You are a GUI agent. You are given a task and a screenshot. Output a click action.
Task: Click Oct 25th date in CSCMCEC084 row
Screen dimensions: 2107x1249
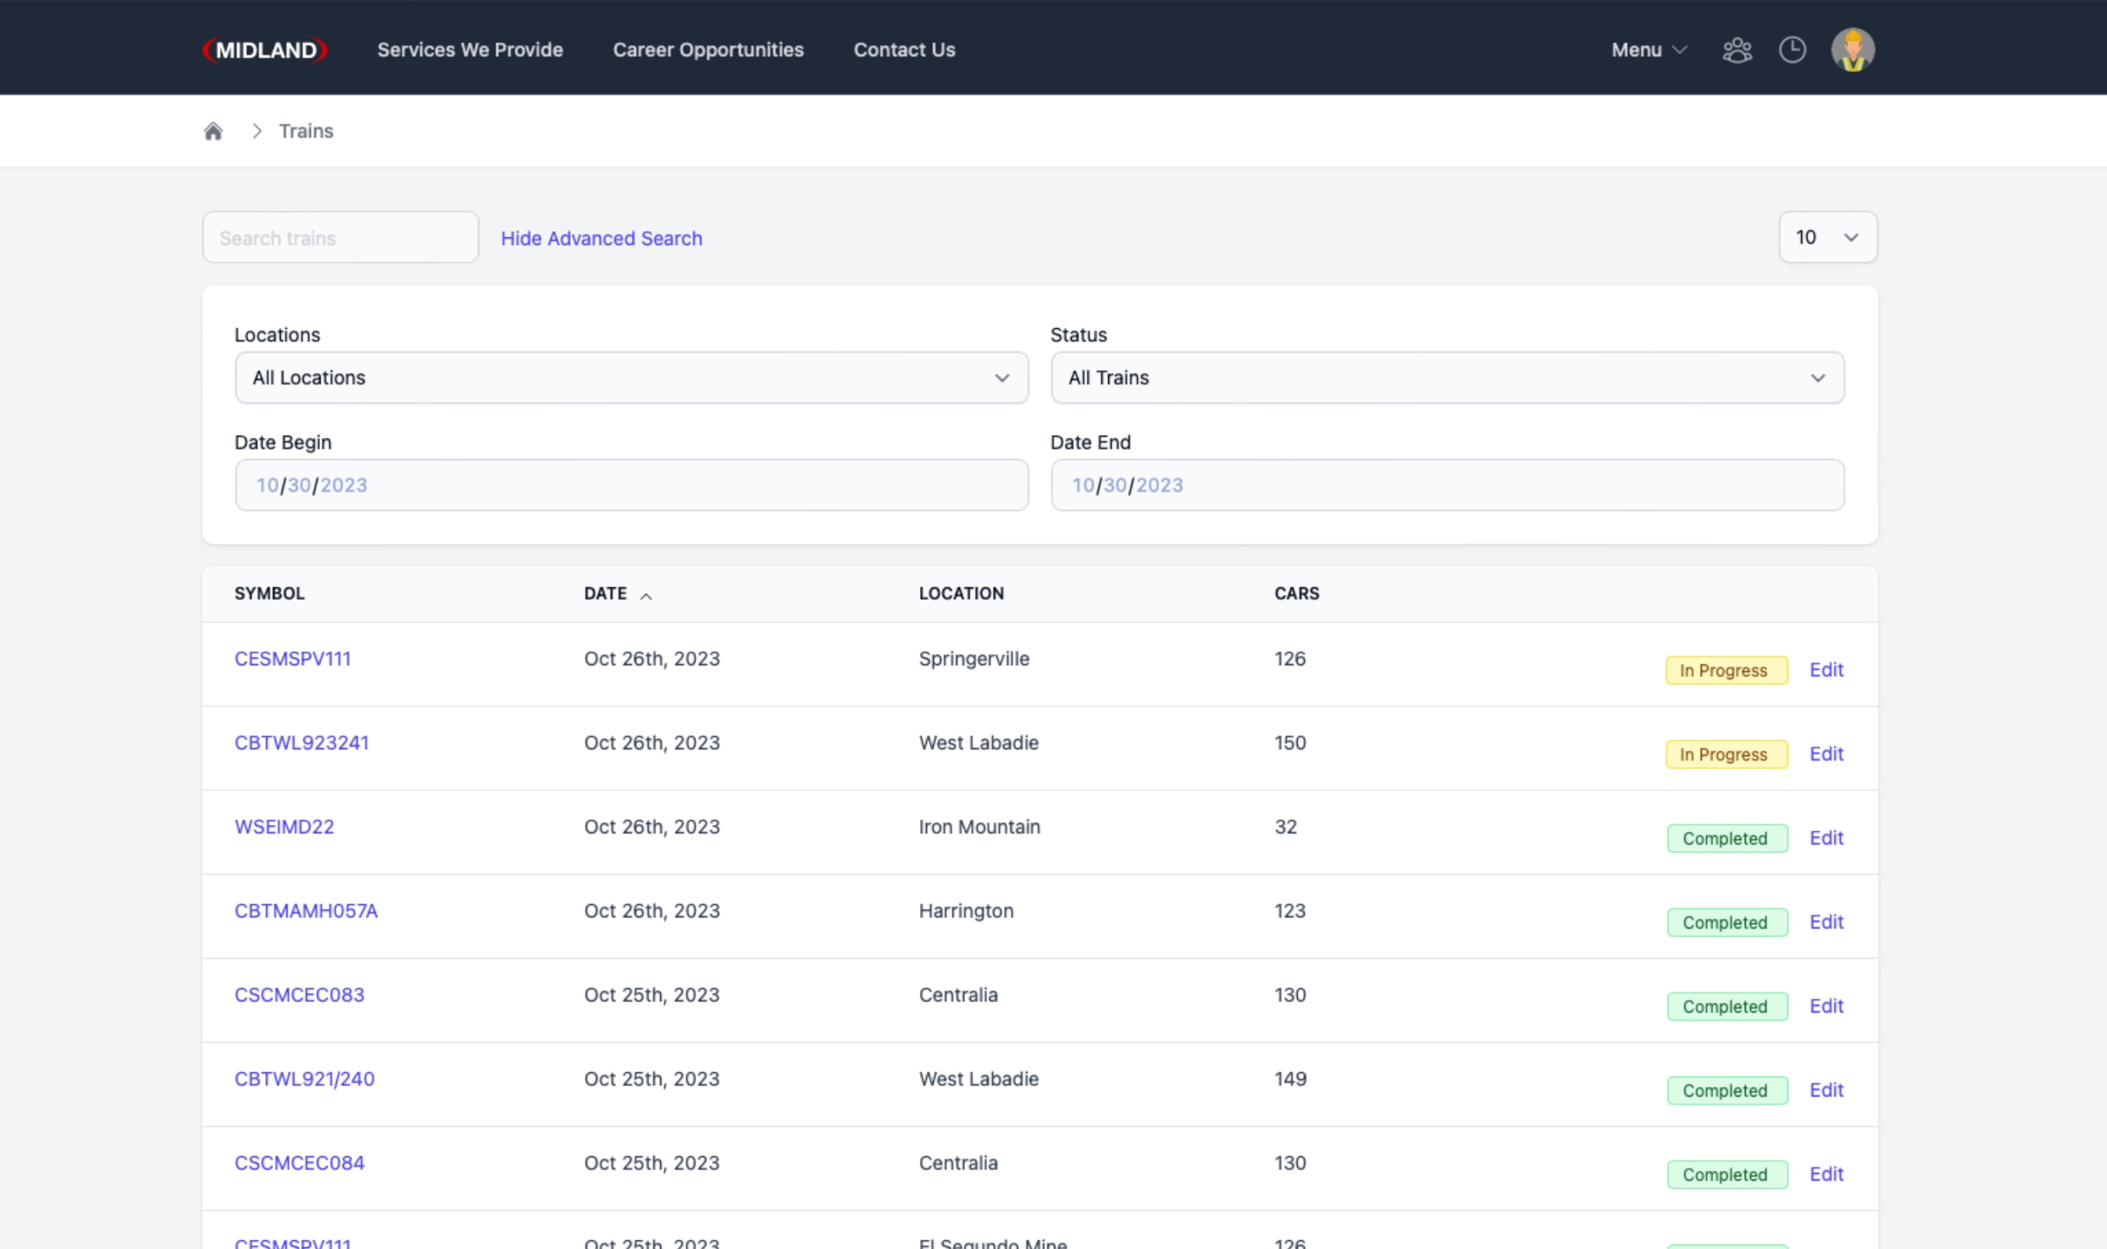[x=652, y=1162]
